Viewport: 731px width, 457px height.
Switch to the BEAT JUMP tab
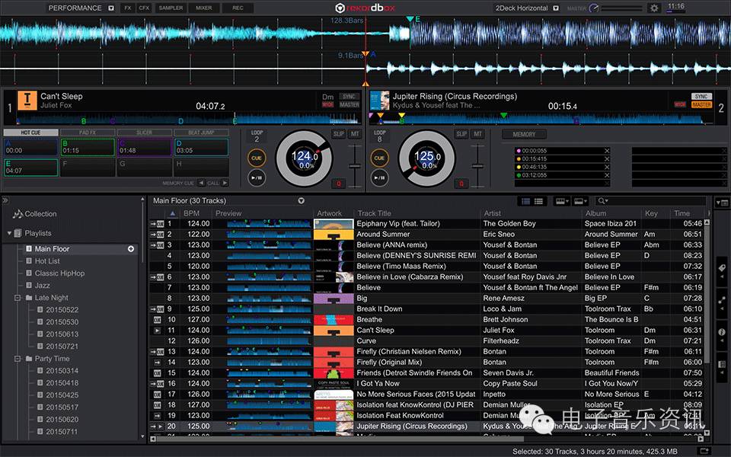coord(201,133)
